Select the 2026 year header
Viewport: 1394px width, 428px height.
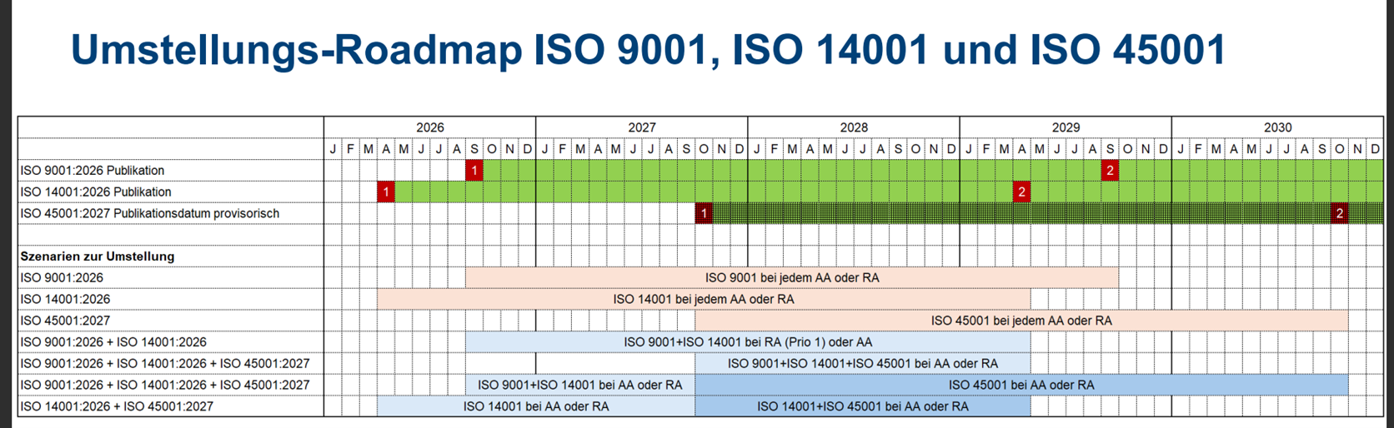[429, 127]
